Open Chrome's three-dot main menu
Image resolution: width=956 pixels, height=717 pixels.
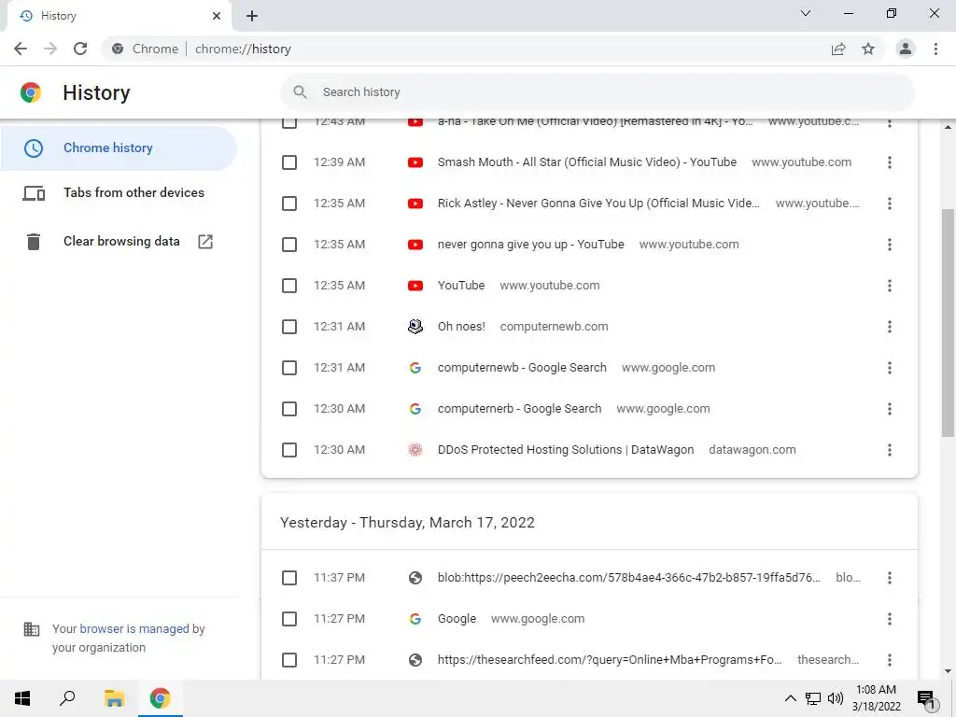pyautogui.click(x=935, y=49)
